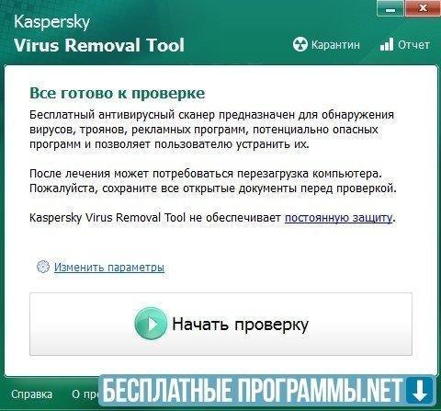This screenshot has height=411, width=441.
Task: Click the После лечения reboot notice text
Action: (x=213, y=181)
